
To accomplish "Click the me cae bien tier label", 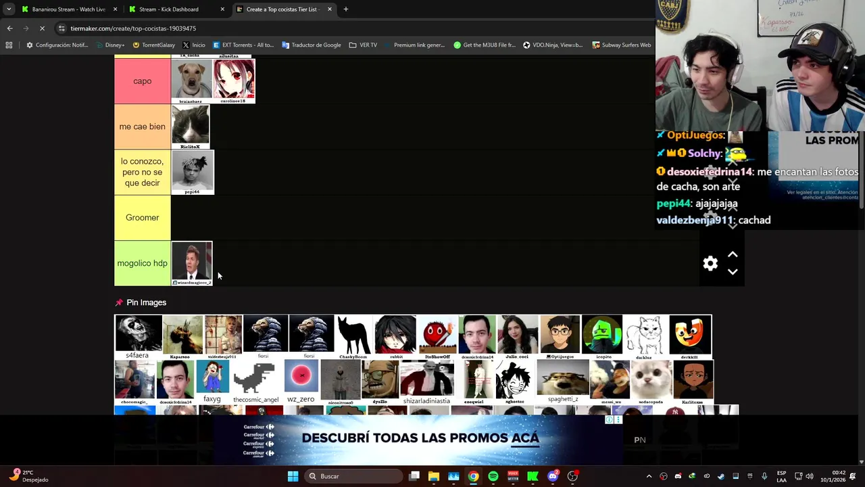I will coord(143,126).
